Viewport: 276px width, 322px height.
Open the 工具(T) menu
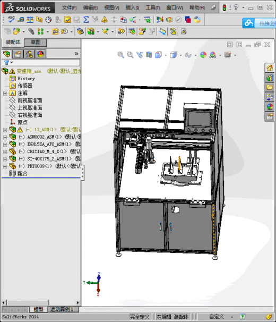click(153, 8)
